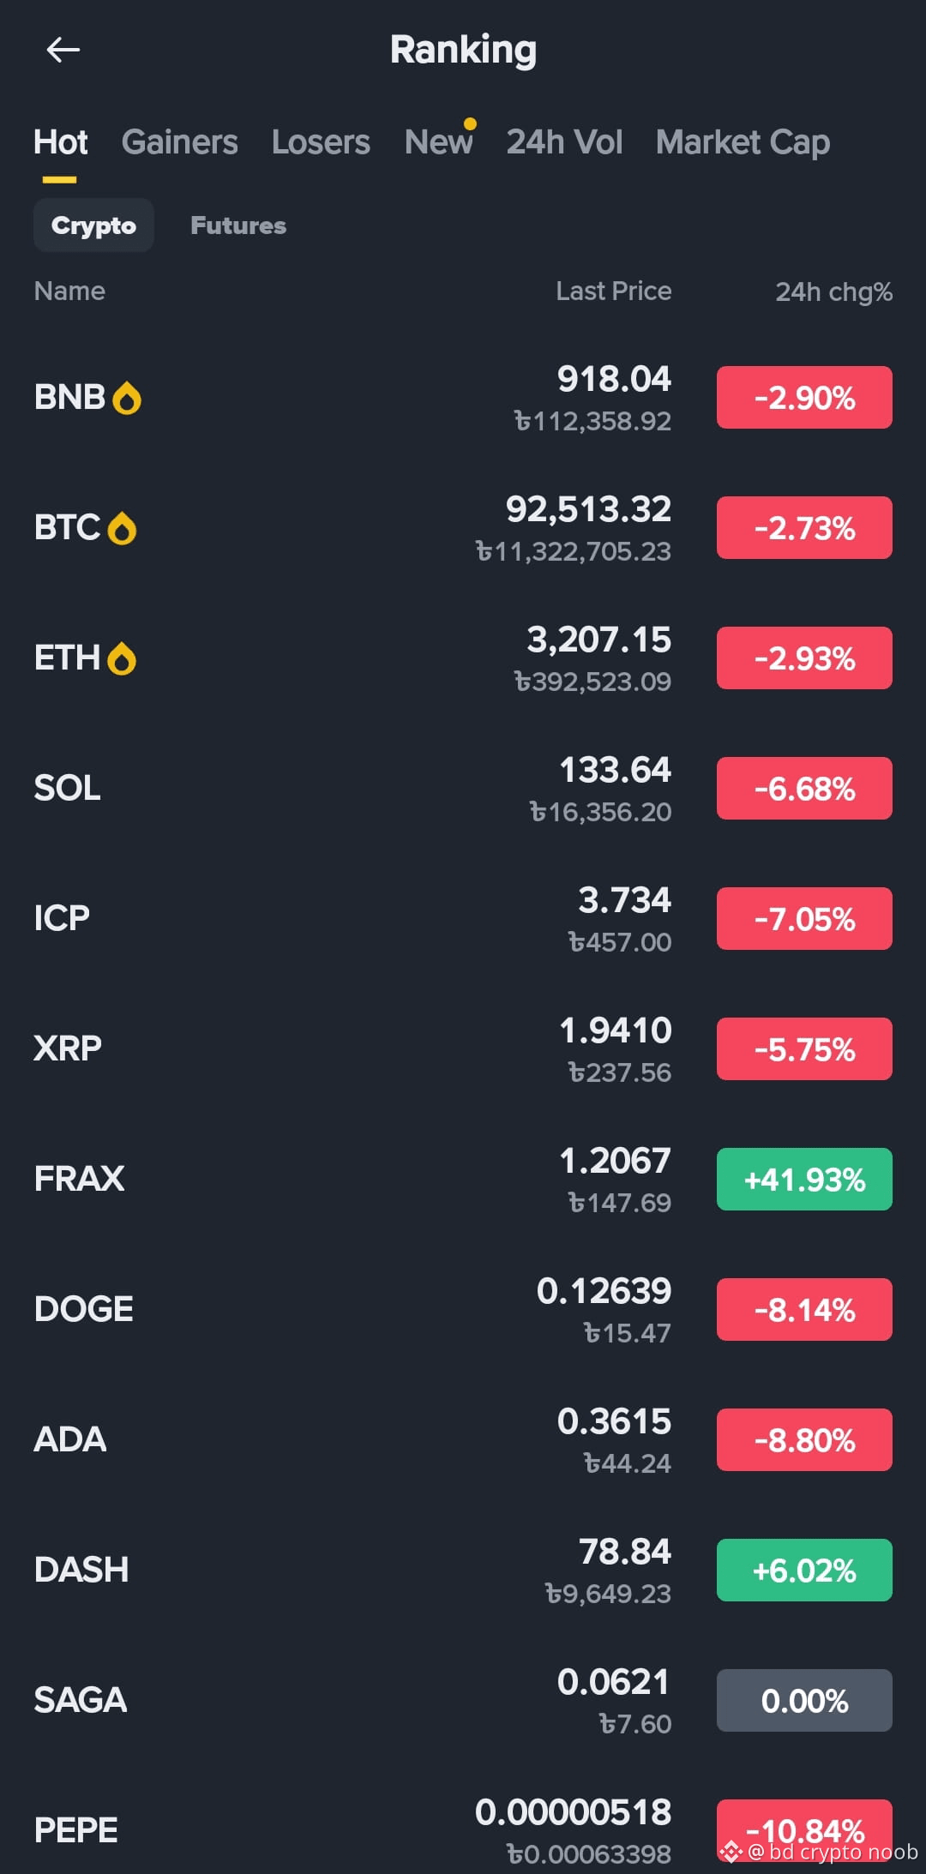Switch to the Gainers tab
This screenshot has height=1874, width=926.
(x=179, y=141)
